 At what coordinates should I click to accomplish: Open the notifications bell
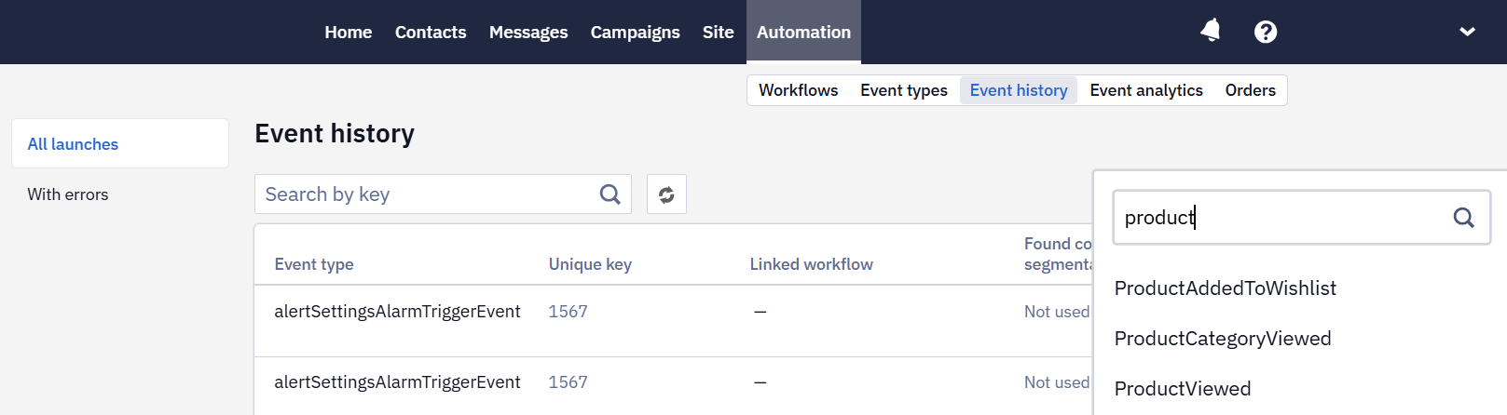click(1210, 32)
